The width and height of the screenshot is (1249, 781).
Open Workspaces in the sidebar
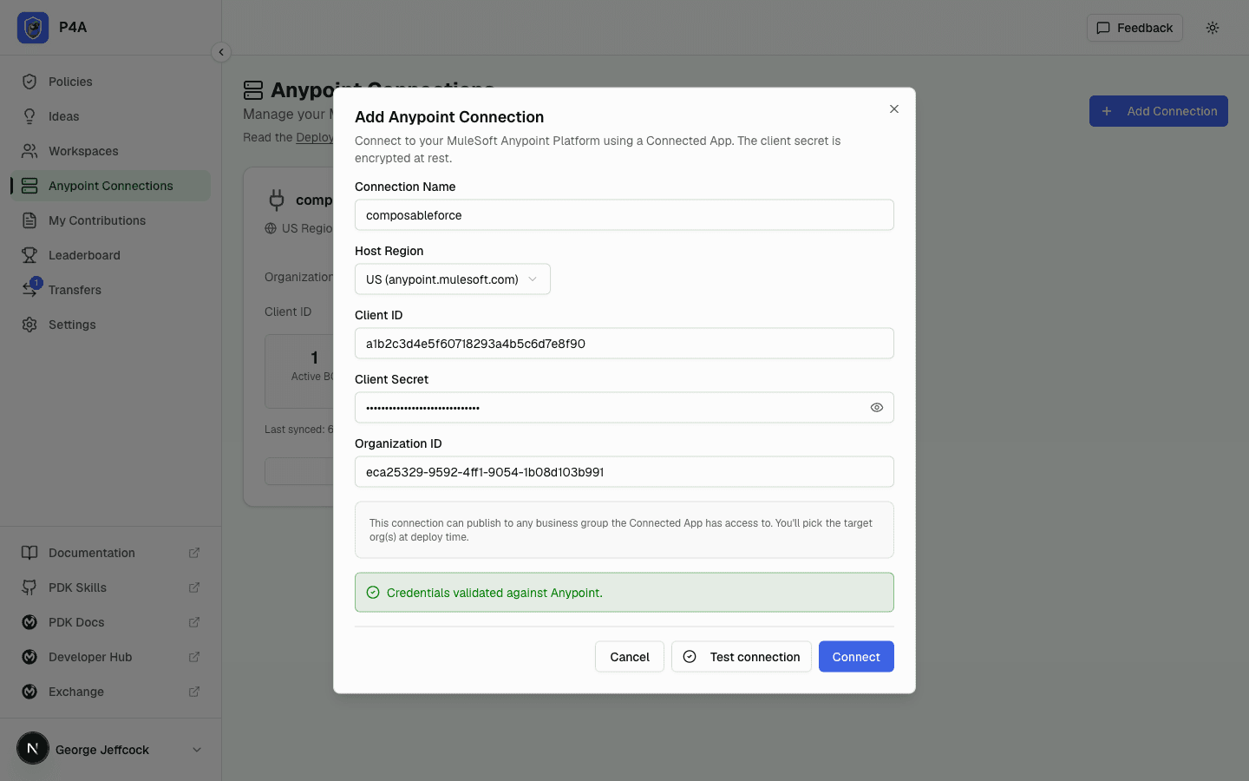point(110,151)
